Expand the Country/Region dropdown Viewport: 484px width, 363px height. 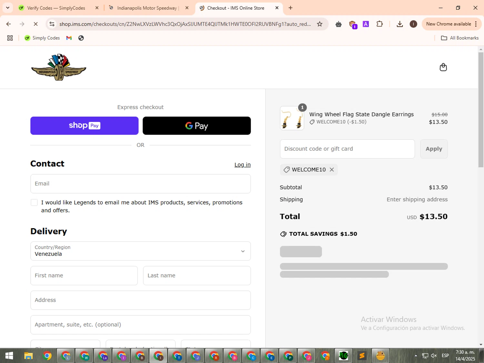[x=140, y=251]
